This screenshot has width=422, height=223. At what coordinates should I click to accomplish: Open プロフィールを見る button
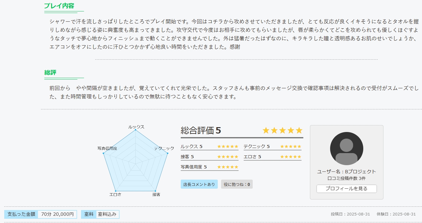(346, 189)
